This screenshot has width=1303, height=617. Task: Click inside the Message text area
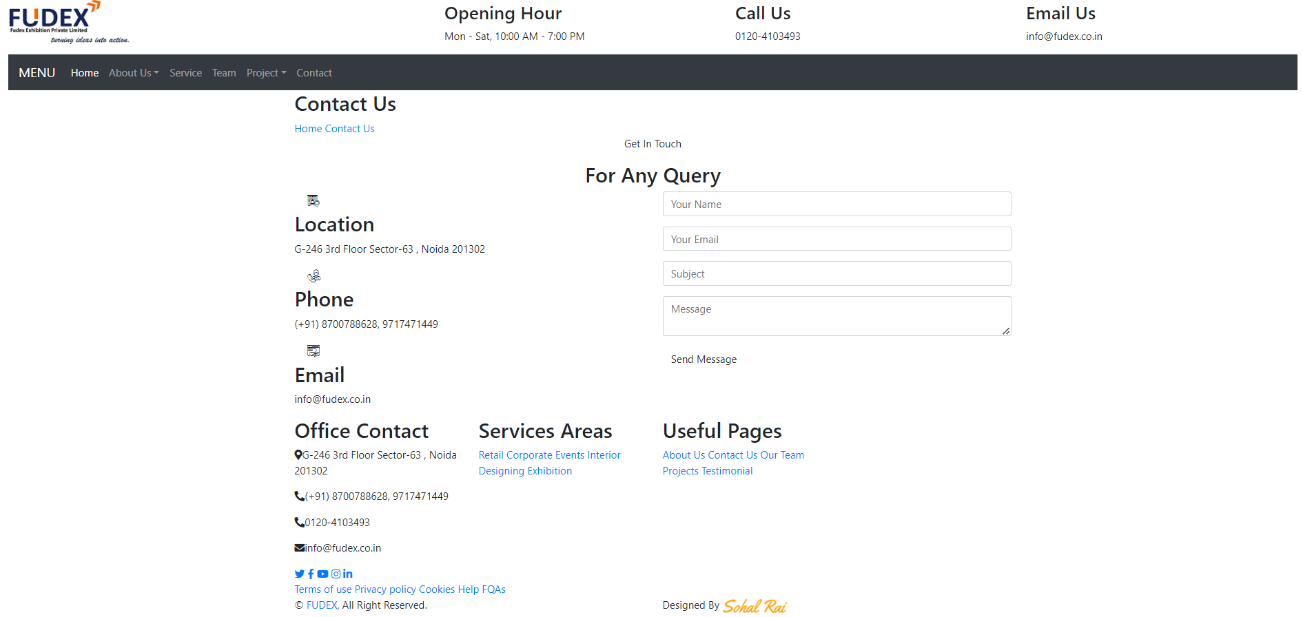tap(837, 316)
